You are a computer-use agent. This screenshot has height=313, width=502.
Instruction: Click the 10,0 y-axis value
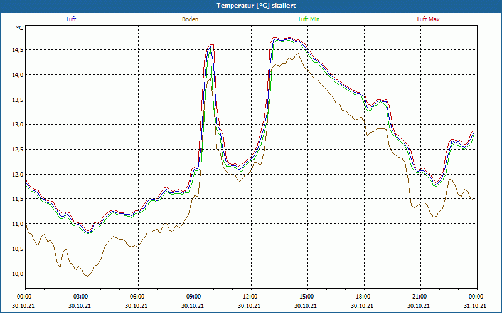18,274
